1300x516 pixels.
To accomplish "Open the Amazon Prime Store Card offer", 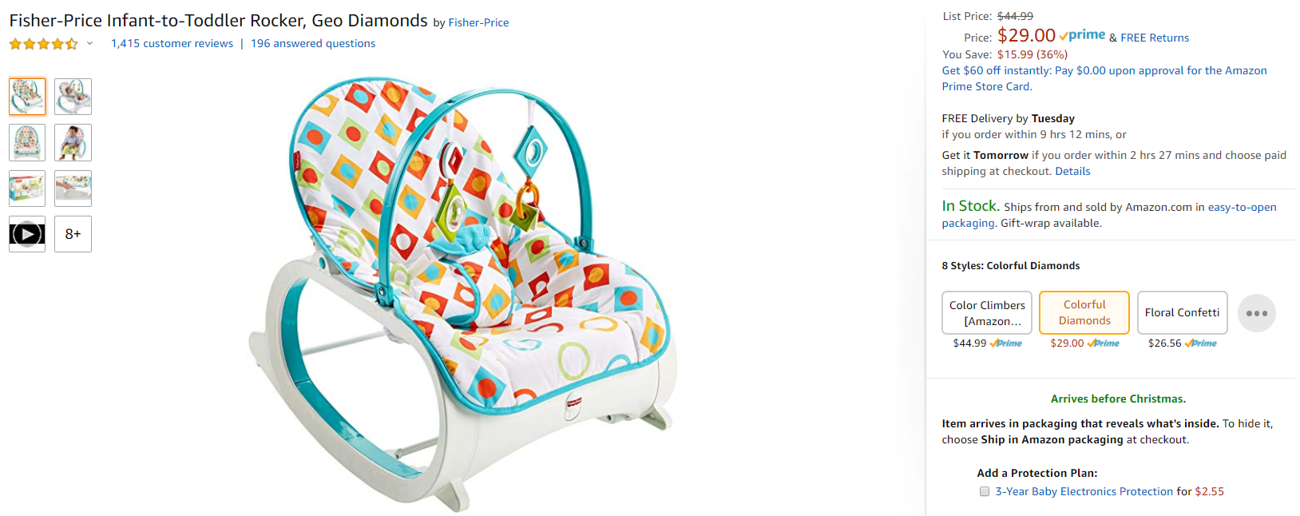I will [1104, 78].
